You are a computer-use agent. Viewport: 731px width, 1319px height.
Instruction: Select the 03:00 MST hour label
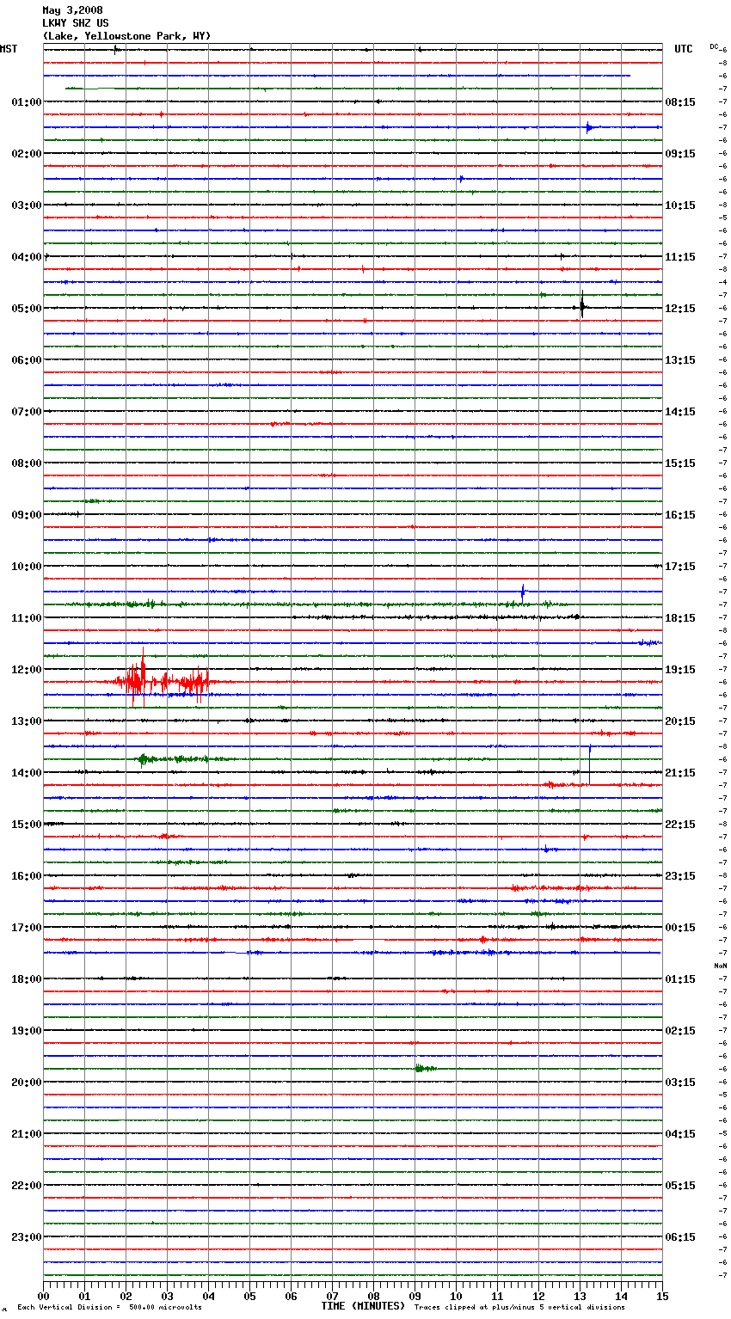27,206
